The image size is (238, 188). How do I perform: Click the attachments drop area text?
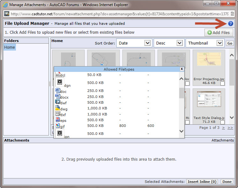119,159
